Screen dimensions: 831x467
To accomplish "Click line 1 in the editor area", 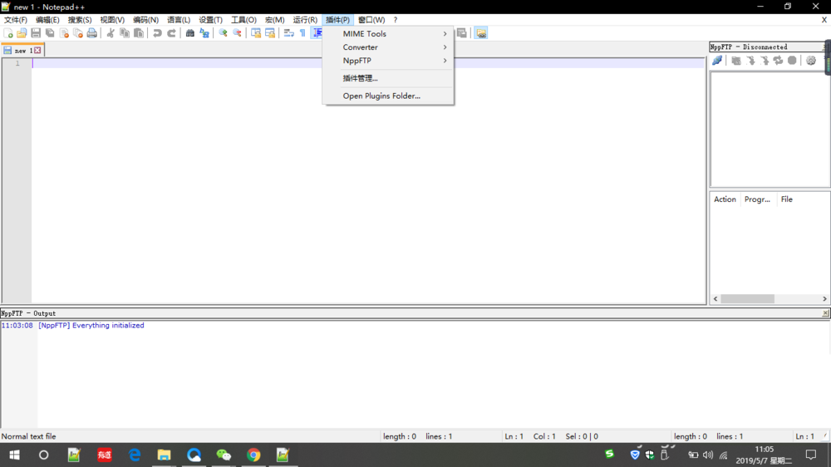I will point(368,63).
